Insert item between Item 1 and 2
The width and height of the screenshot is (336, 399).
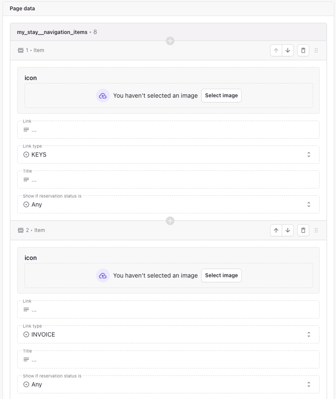tap(170, 221)
